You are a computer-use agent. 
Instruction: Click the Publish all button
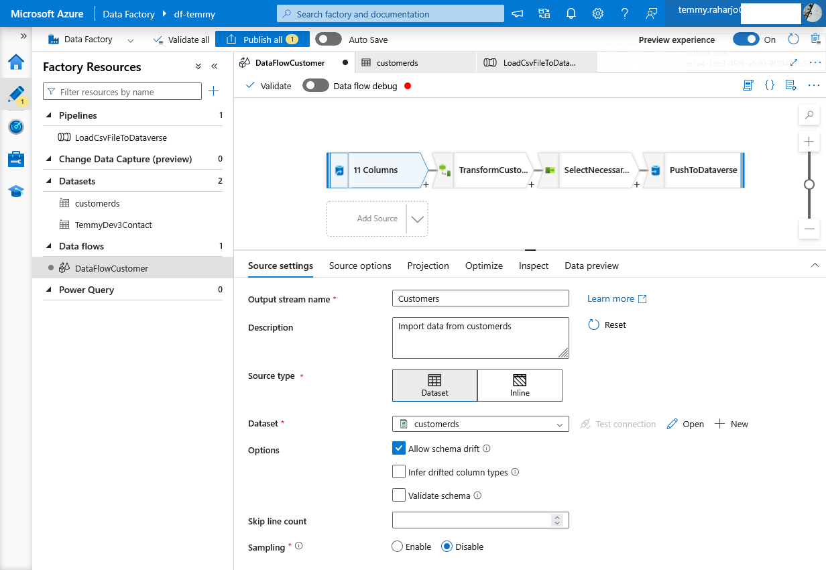coord(262,40)
